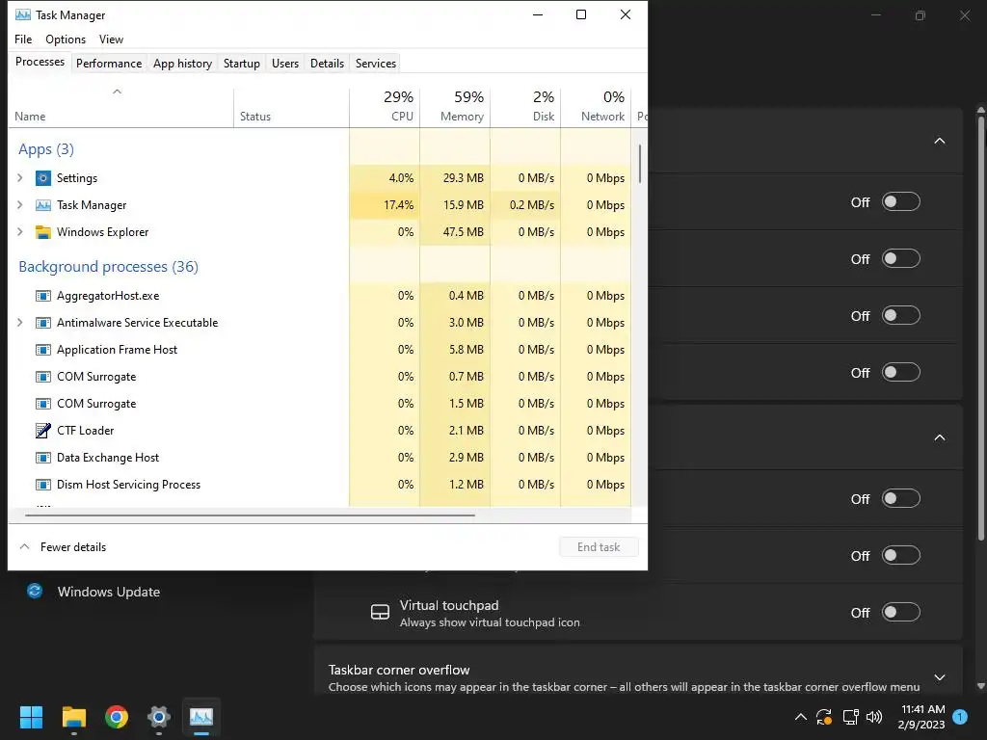987x740 pixels.
Task: Show hidden icons in system tray
Action: click(801, 717)
